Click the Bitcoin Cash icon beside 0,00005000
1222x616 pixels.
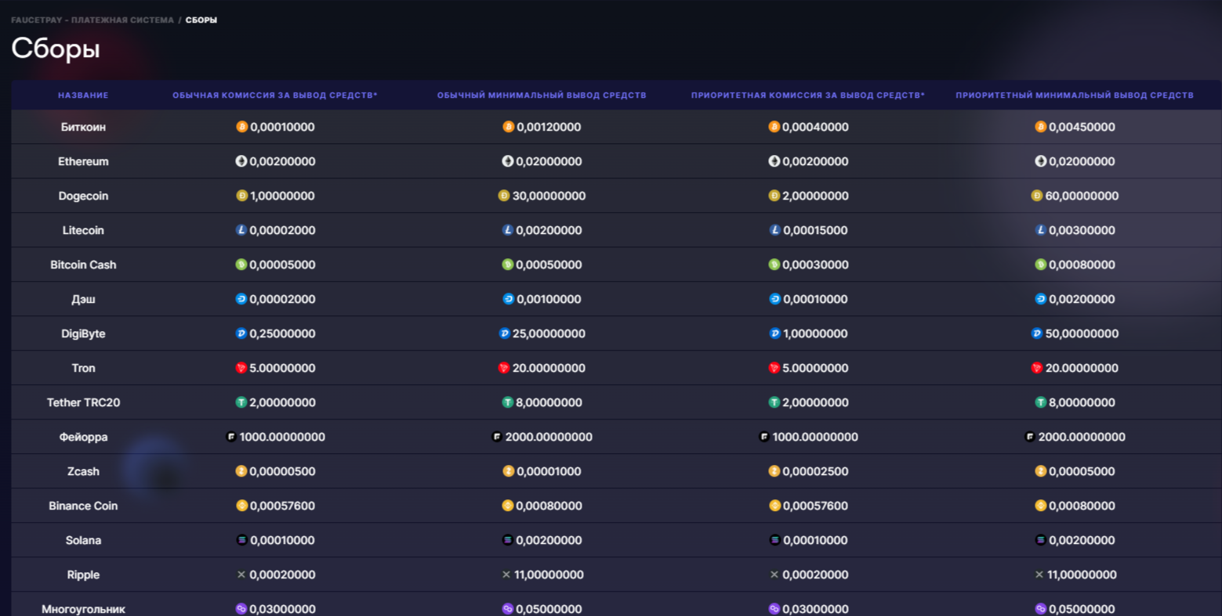241,265
